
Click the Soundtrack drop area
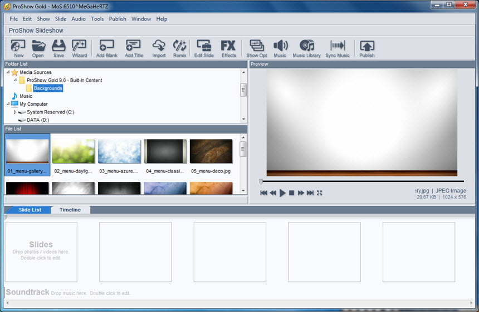click(68, 292)
